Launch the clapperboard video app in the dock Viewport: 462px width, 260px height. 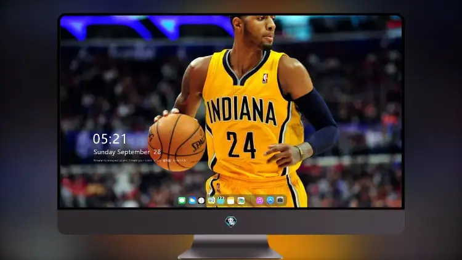221,201
